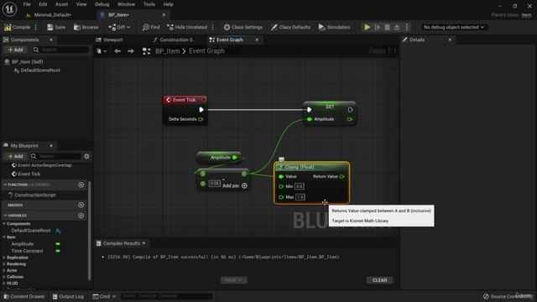The height and width of the screenshot is (302, 537).
Task: Click My Blueprint search field
Action: pyautogui.click(x=56, y=157)
